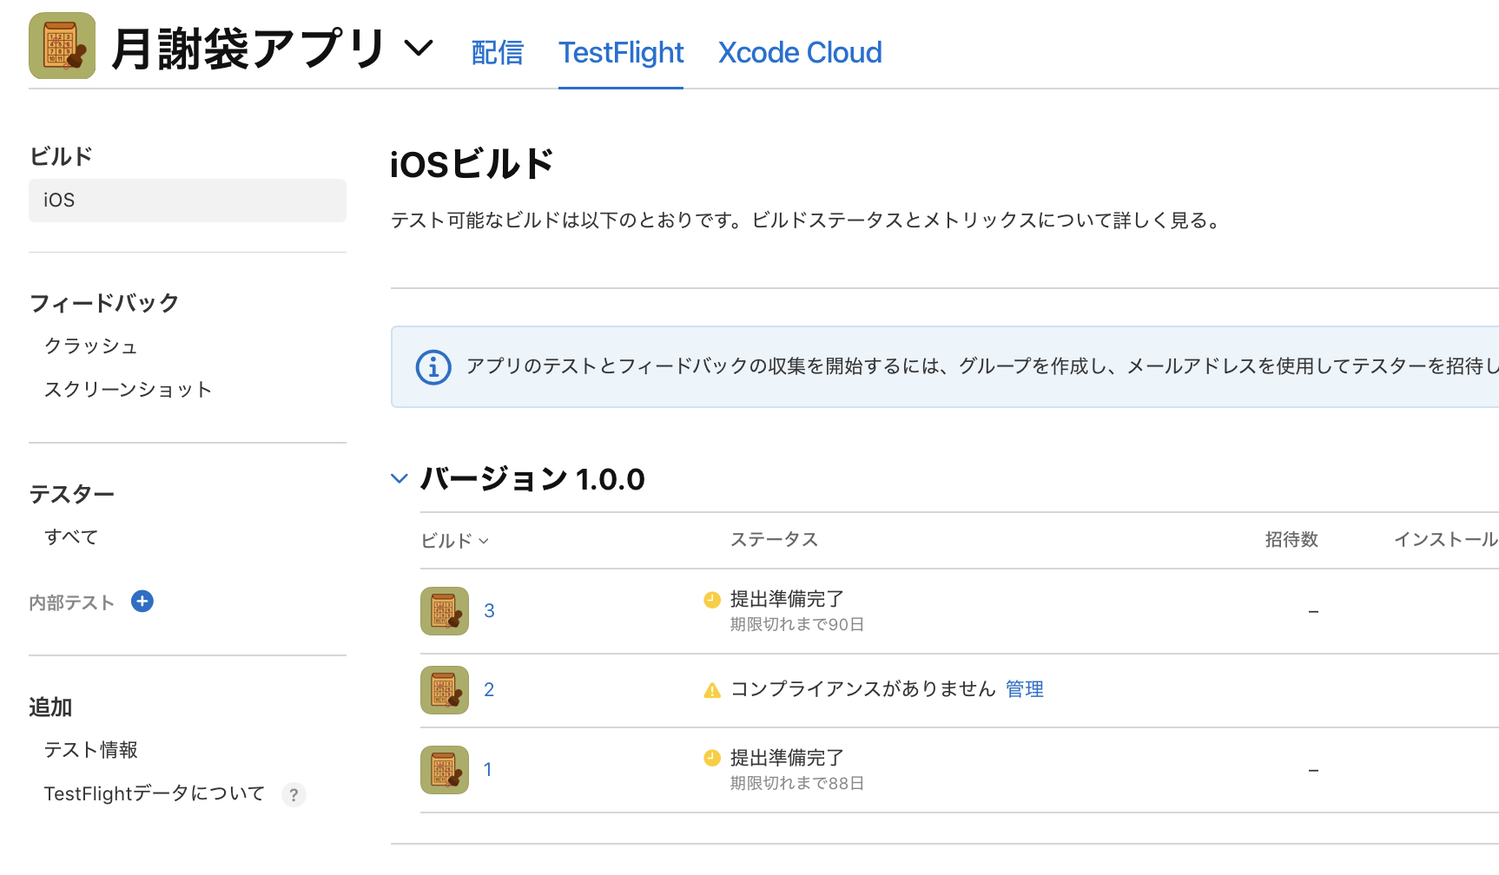Open build number 3 link
This screenshot has height=875, width=1499.
[x=489, y=611]
